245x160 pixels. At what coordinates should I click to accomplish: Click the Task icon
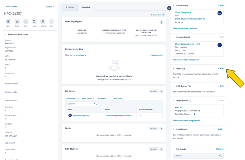click(x=34, y=22)
